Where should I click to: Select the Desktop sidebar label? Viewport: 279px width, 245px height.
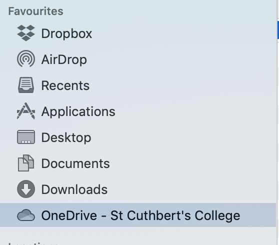66,138
